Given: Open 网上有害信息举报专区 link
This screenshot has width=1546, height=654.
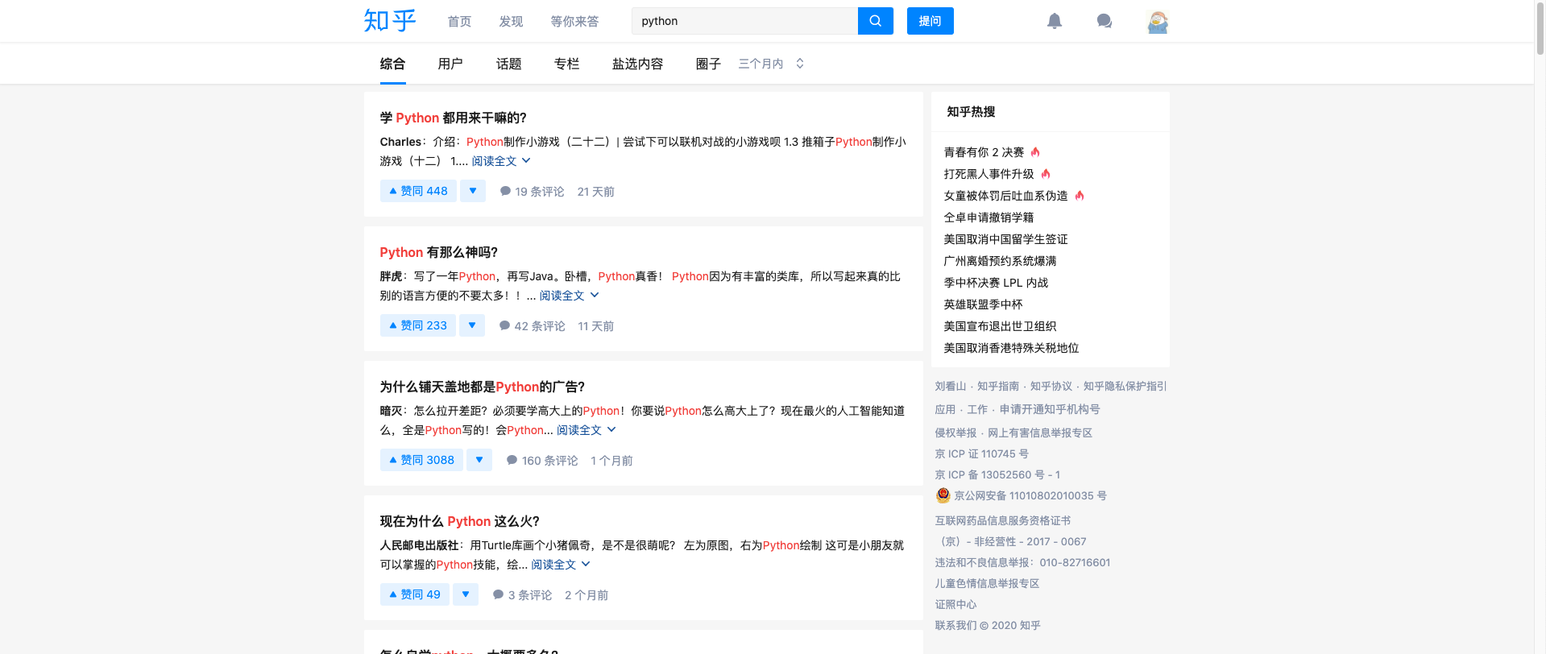Looking at the screenshot, I should click(1040, 433).
